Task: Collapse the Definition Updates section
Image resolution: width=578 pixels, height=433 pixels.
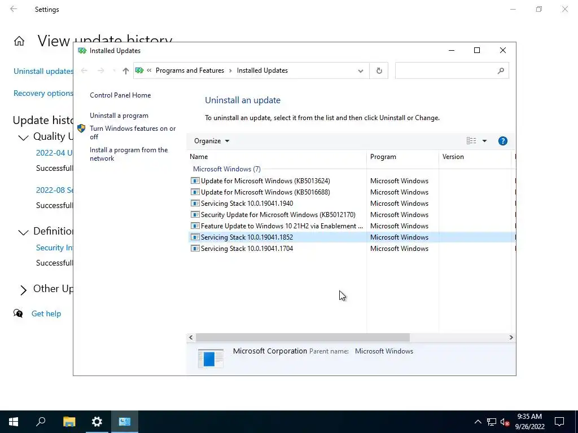Action: tap(23, 232)
